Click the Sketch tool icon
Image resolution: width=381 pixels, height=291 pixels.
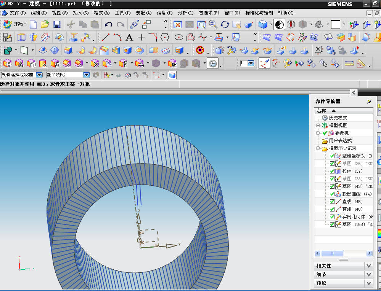(8, 37)
